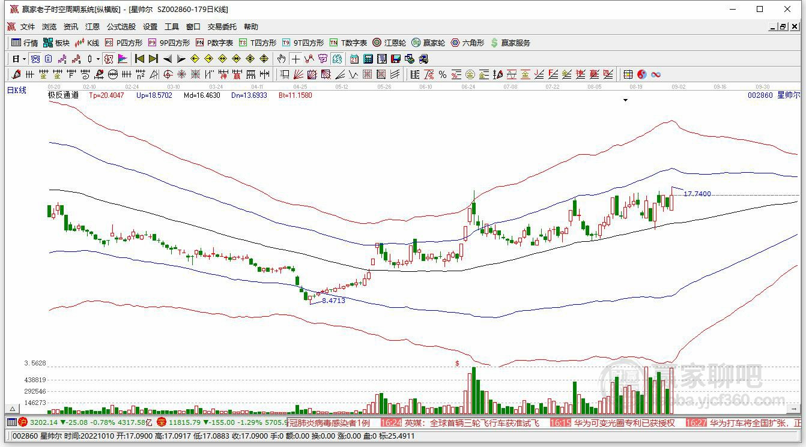Open the 行情 market quotes view
Viewport: 806px width, 447px height.
pyautogui.click(x=25, y=43)
